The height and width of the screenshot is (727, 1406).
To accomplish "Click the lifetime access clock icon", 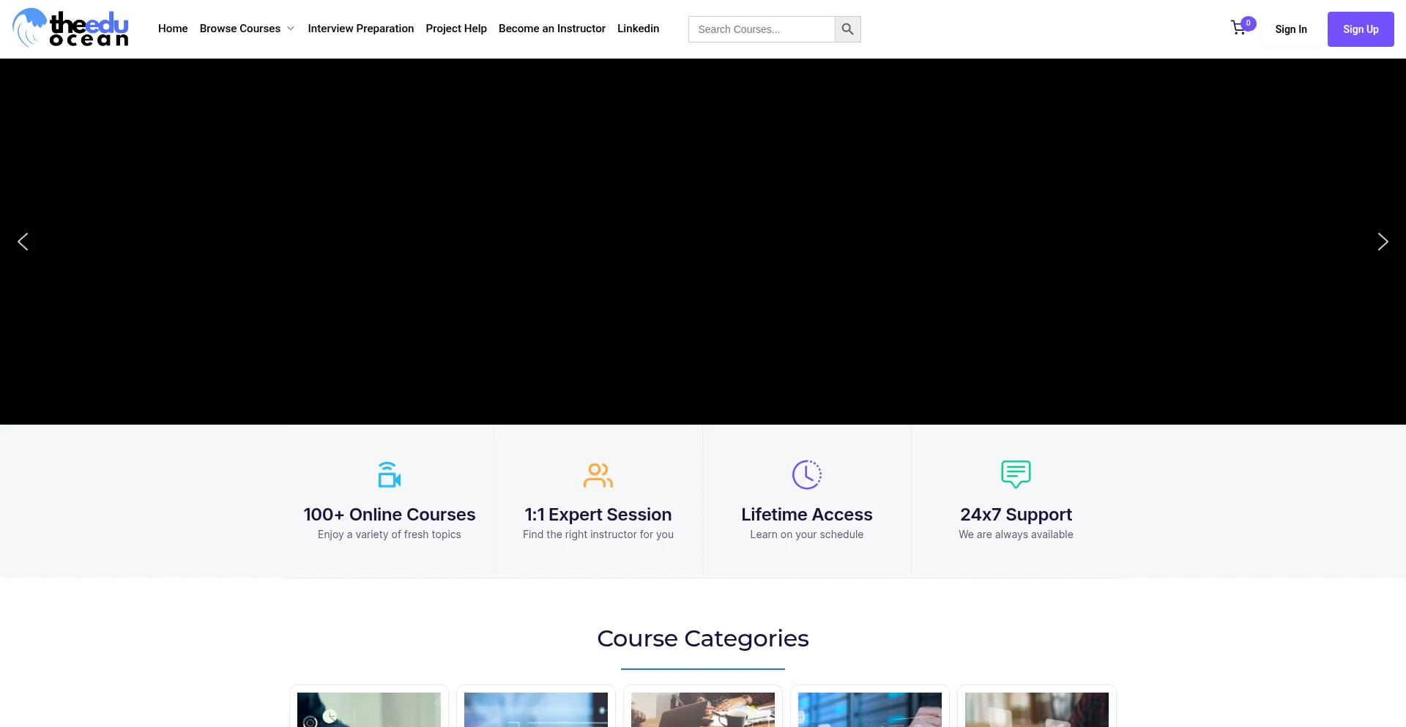I will [x=806, y=474].
